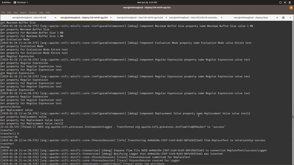The width and height of the screenshot is (294, 165).
Task: Click 'ProcessSession committed for ReplaceText' line
Action: pyautogui.click(x=95, y=157)
